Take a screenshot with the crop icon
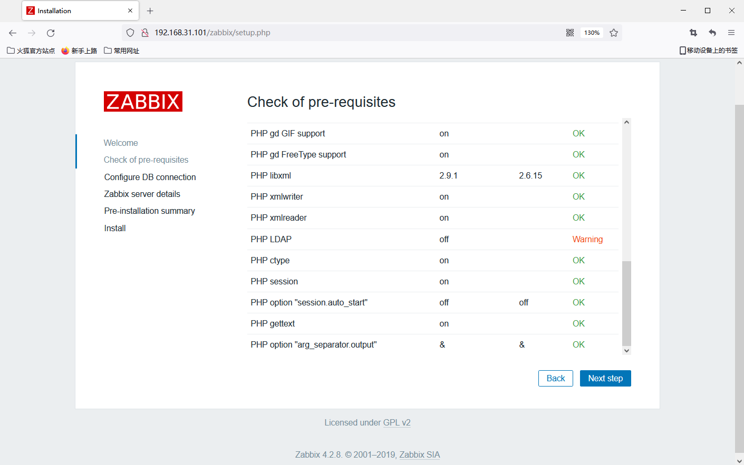744x465 pixels. pos(693,33)
